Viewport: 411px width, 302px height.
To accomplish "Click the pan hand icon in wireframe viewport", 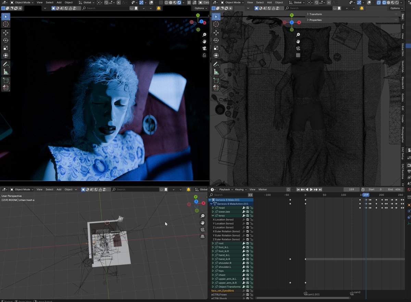I will tap(298, 41).
